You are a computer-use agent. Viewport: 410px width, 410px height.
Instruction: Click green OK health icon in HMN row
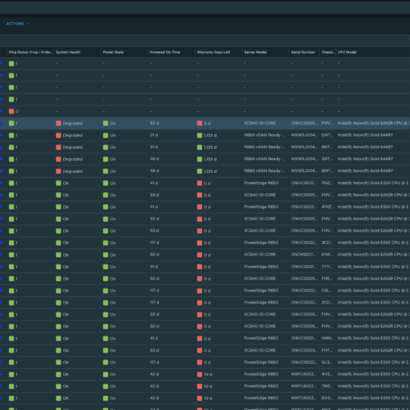click(58, 338)
